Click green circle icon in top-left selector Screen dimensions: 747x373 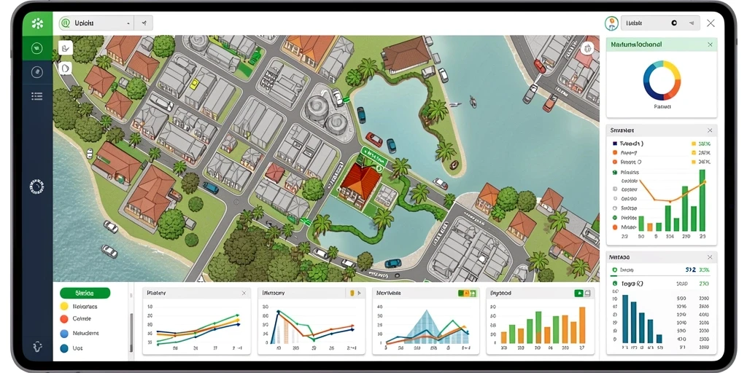pos(65,23)
